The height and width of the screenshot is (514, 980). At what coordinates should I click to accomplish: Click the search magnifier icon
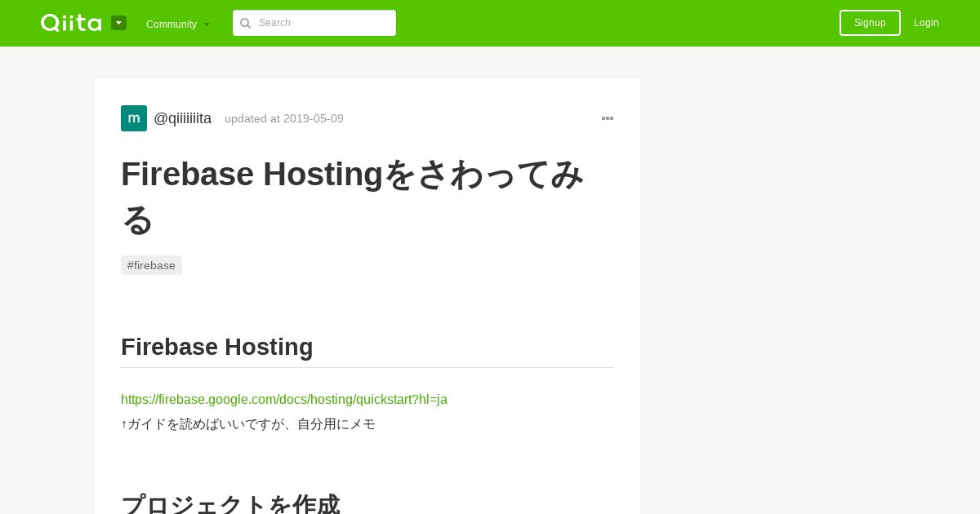coord(245,23)
